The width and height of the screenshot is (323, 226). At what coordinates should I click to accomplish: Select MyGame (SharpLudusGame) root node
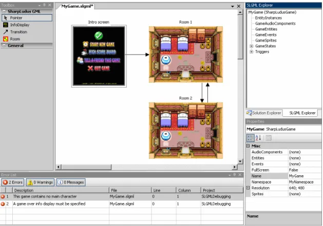(x=272, y=12)
